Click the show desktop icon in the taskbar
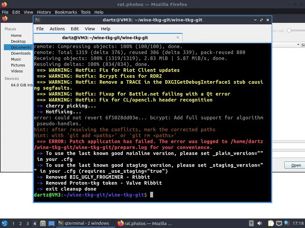 [x=51, y=223]
